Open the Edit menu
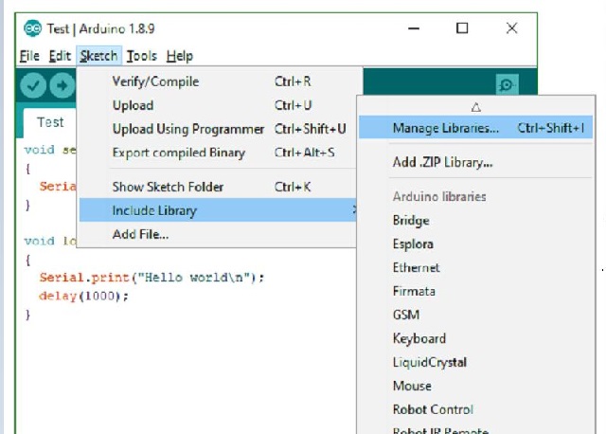This screenshot has width=606, height=434. click(x=60, y=56)
